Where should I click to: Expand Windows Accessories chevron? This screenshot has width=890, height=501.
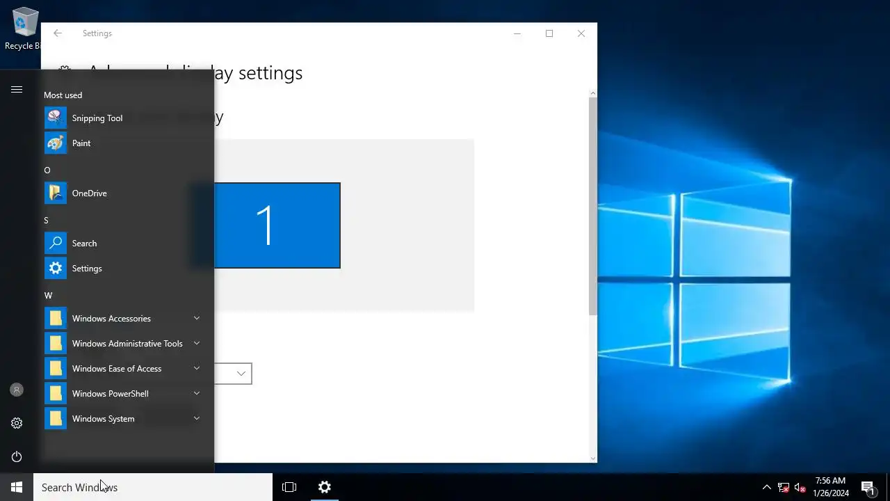pos(197,319)
